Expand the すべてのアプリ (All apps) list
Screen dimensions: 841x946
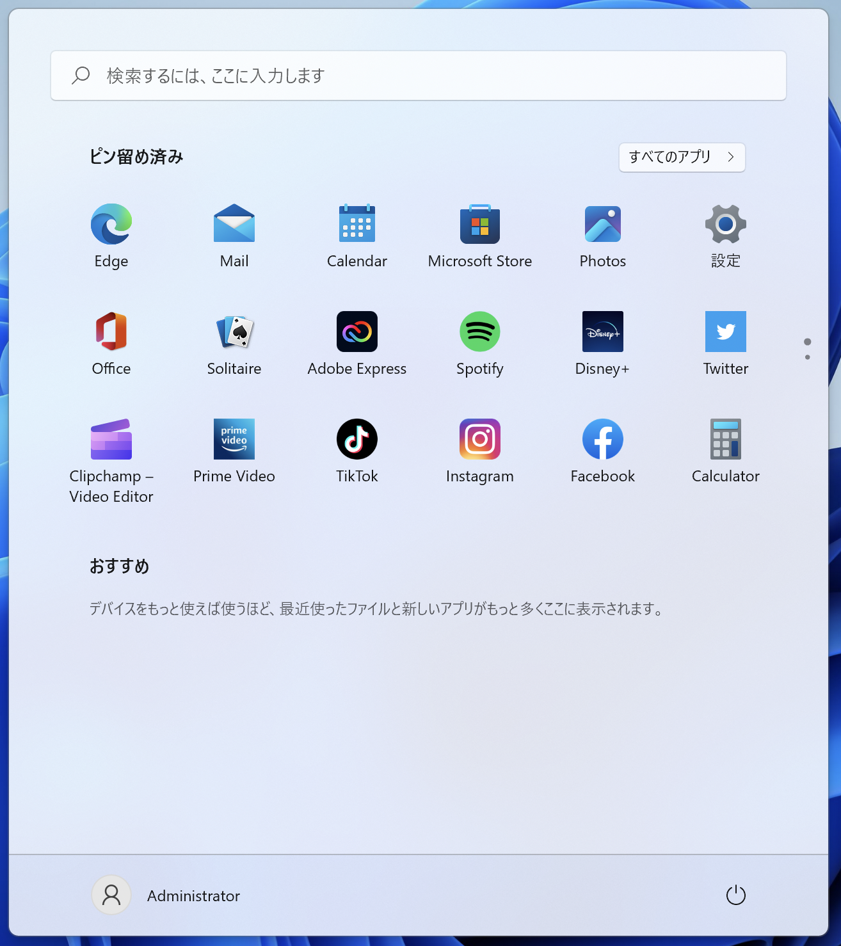(682, 157)
